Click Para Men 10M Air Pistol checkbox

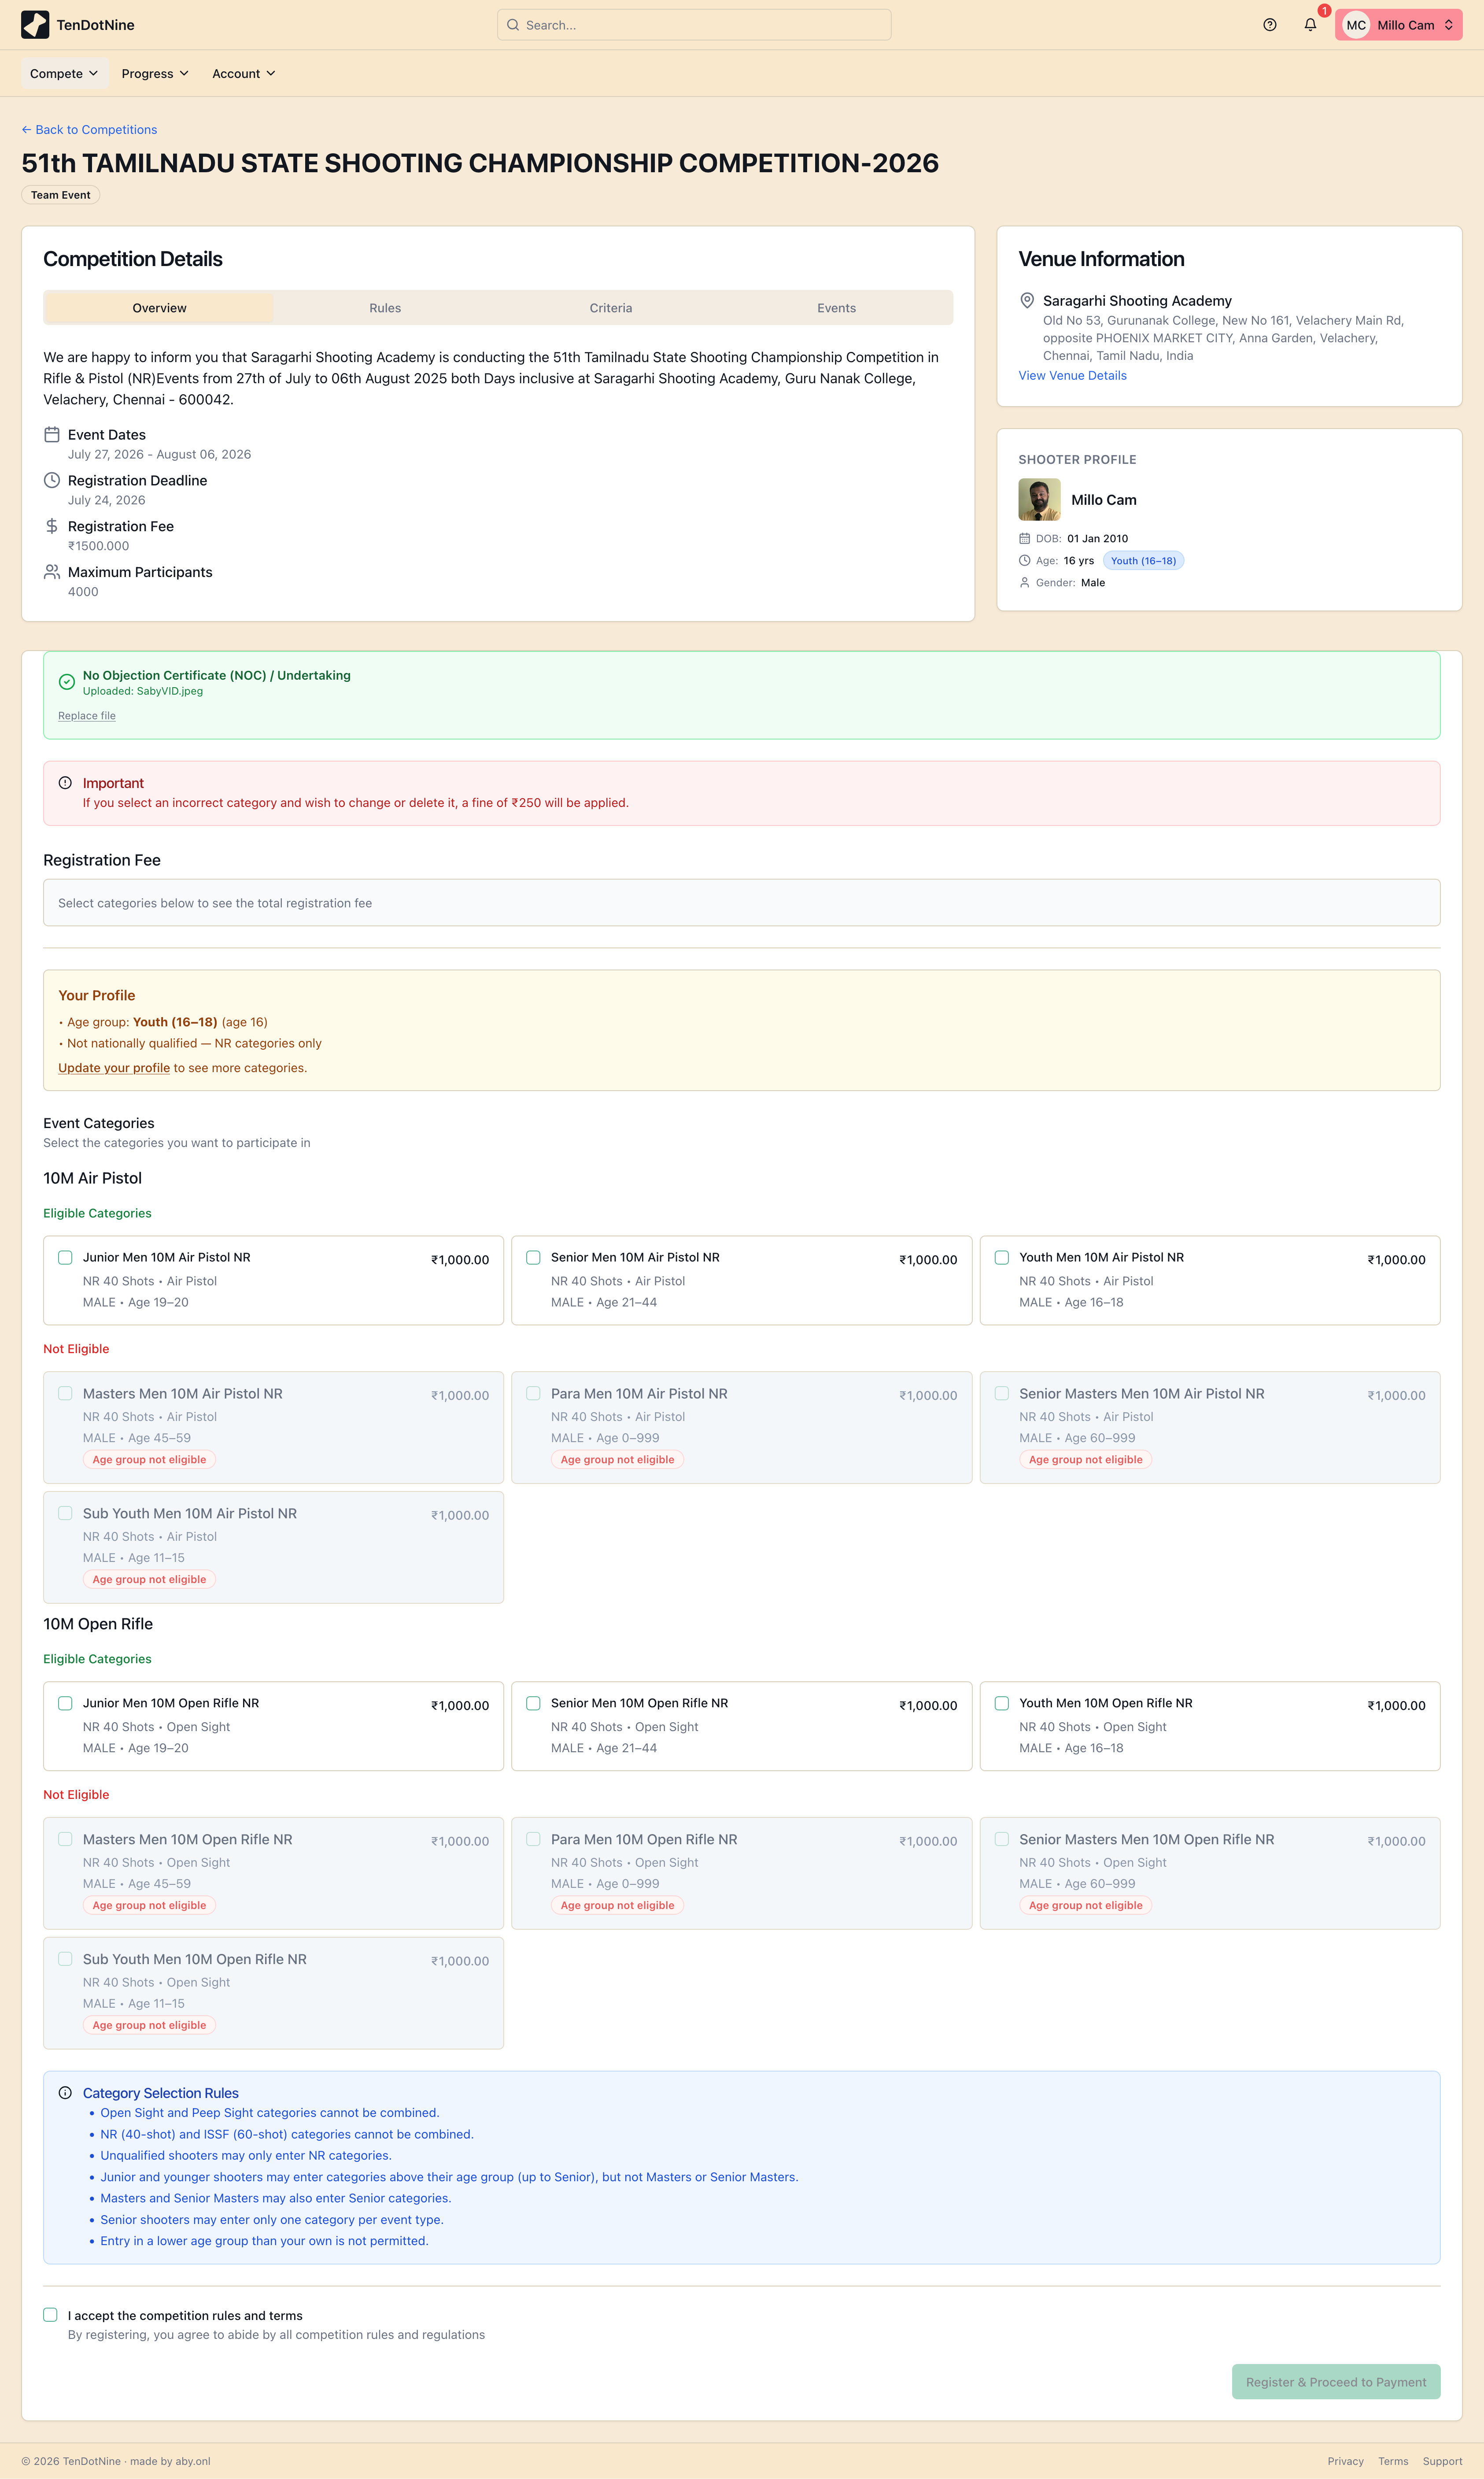533,1393
